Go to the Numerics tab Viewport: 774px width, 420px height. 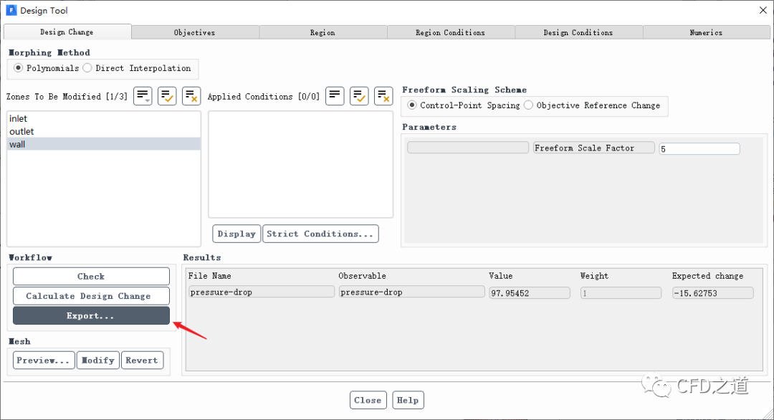tap(706, 32)
